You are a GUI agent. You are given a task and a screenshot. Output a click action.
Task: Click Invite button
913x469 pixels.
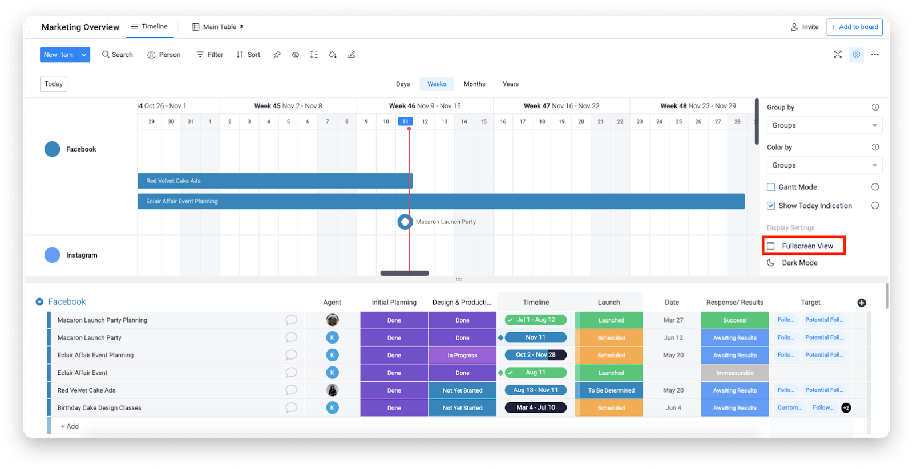click(x=805, y=27)
